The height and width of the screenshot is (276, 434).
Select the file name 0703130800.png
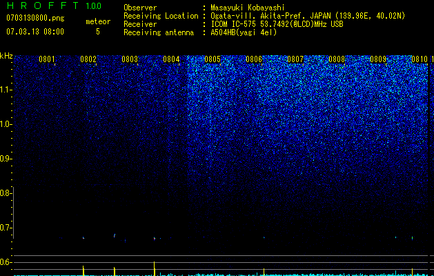[x=35, y=19]
